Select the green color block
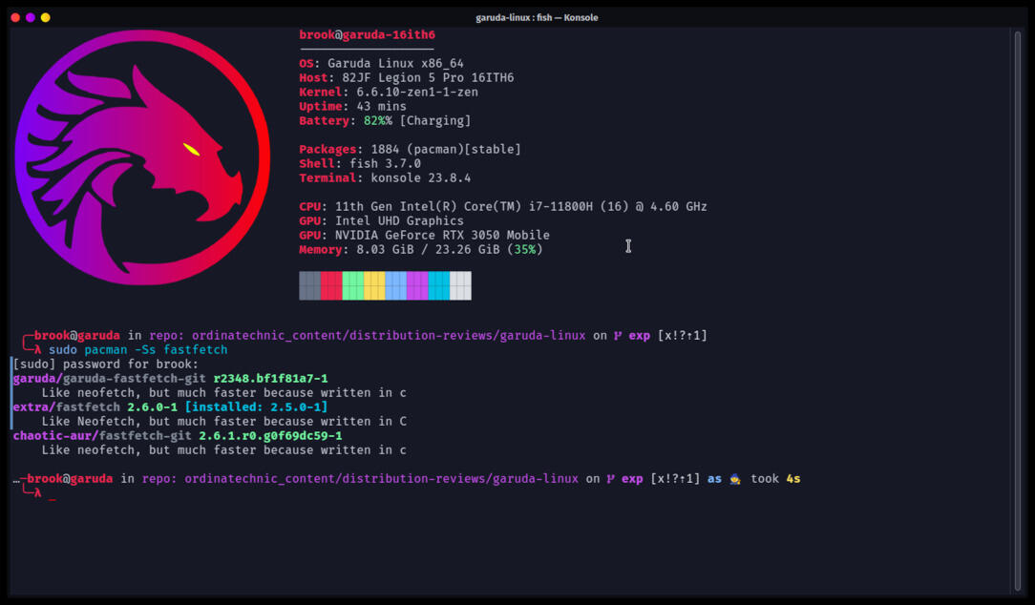This screenshot has height=605, width=1035. [353, 285]
